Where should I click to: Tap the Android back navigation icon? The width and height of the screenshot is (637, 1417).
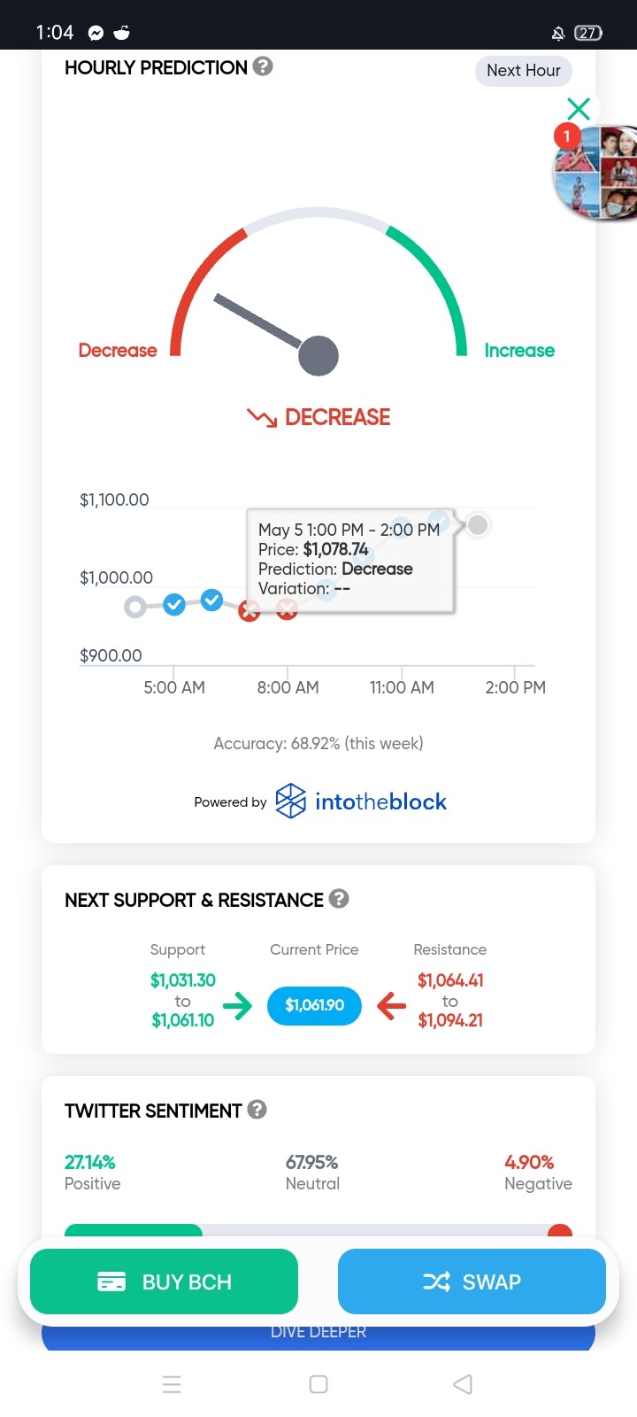click(463, 1384)
